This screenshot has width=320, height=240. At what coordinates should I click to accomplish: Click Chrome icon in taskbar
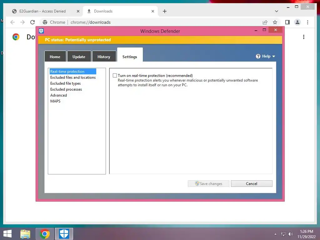click(45, 234)
